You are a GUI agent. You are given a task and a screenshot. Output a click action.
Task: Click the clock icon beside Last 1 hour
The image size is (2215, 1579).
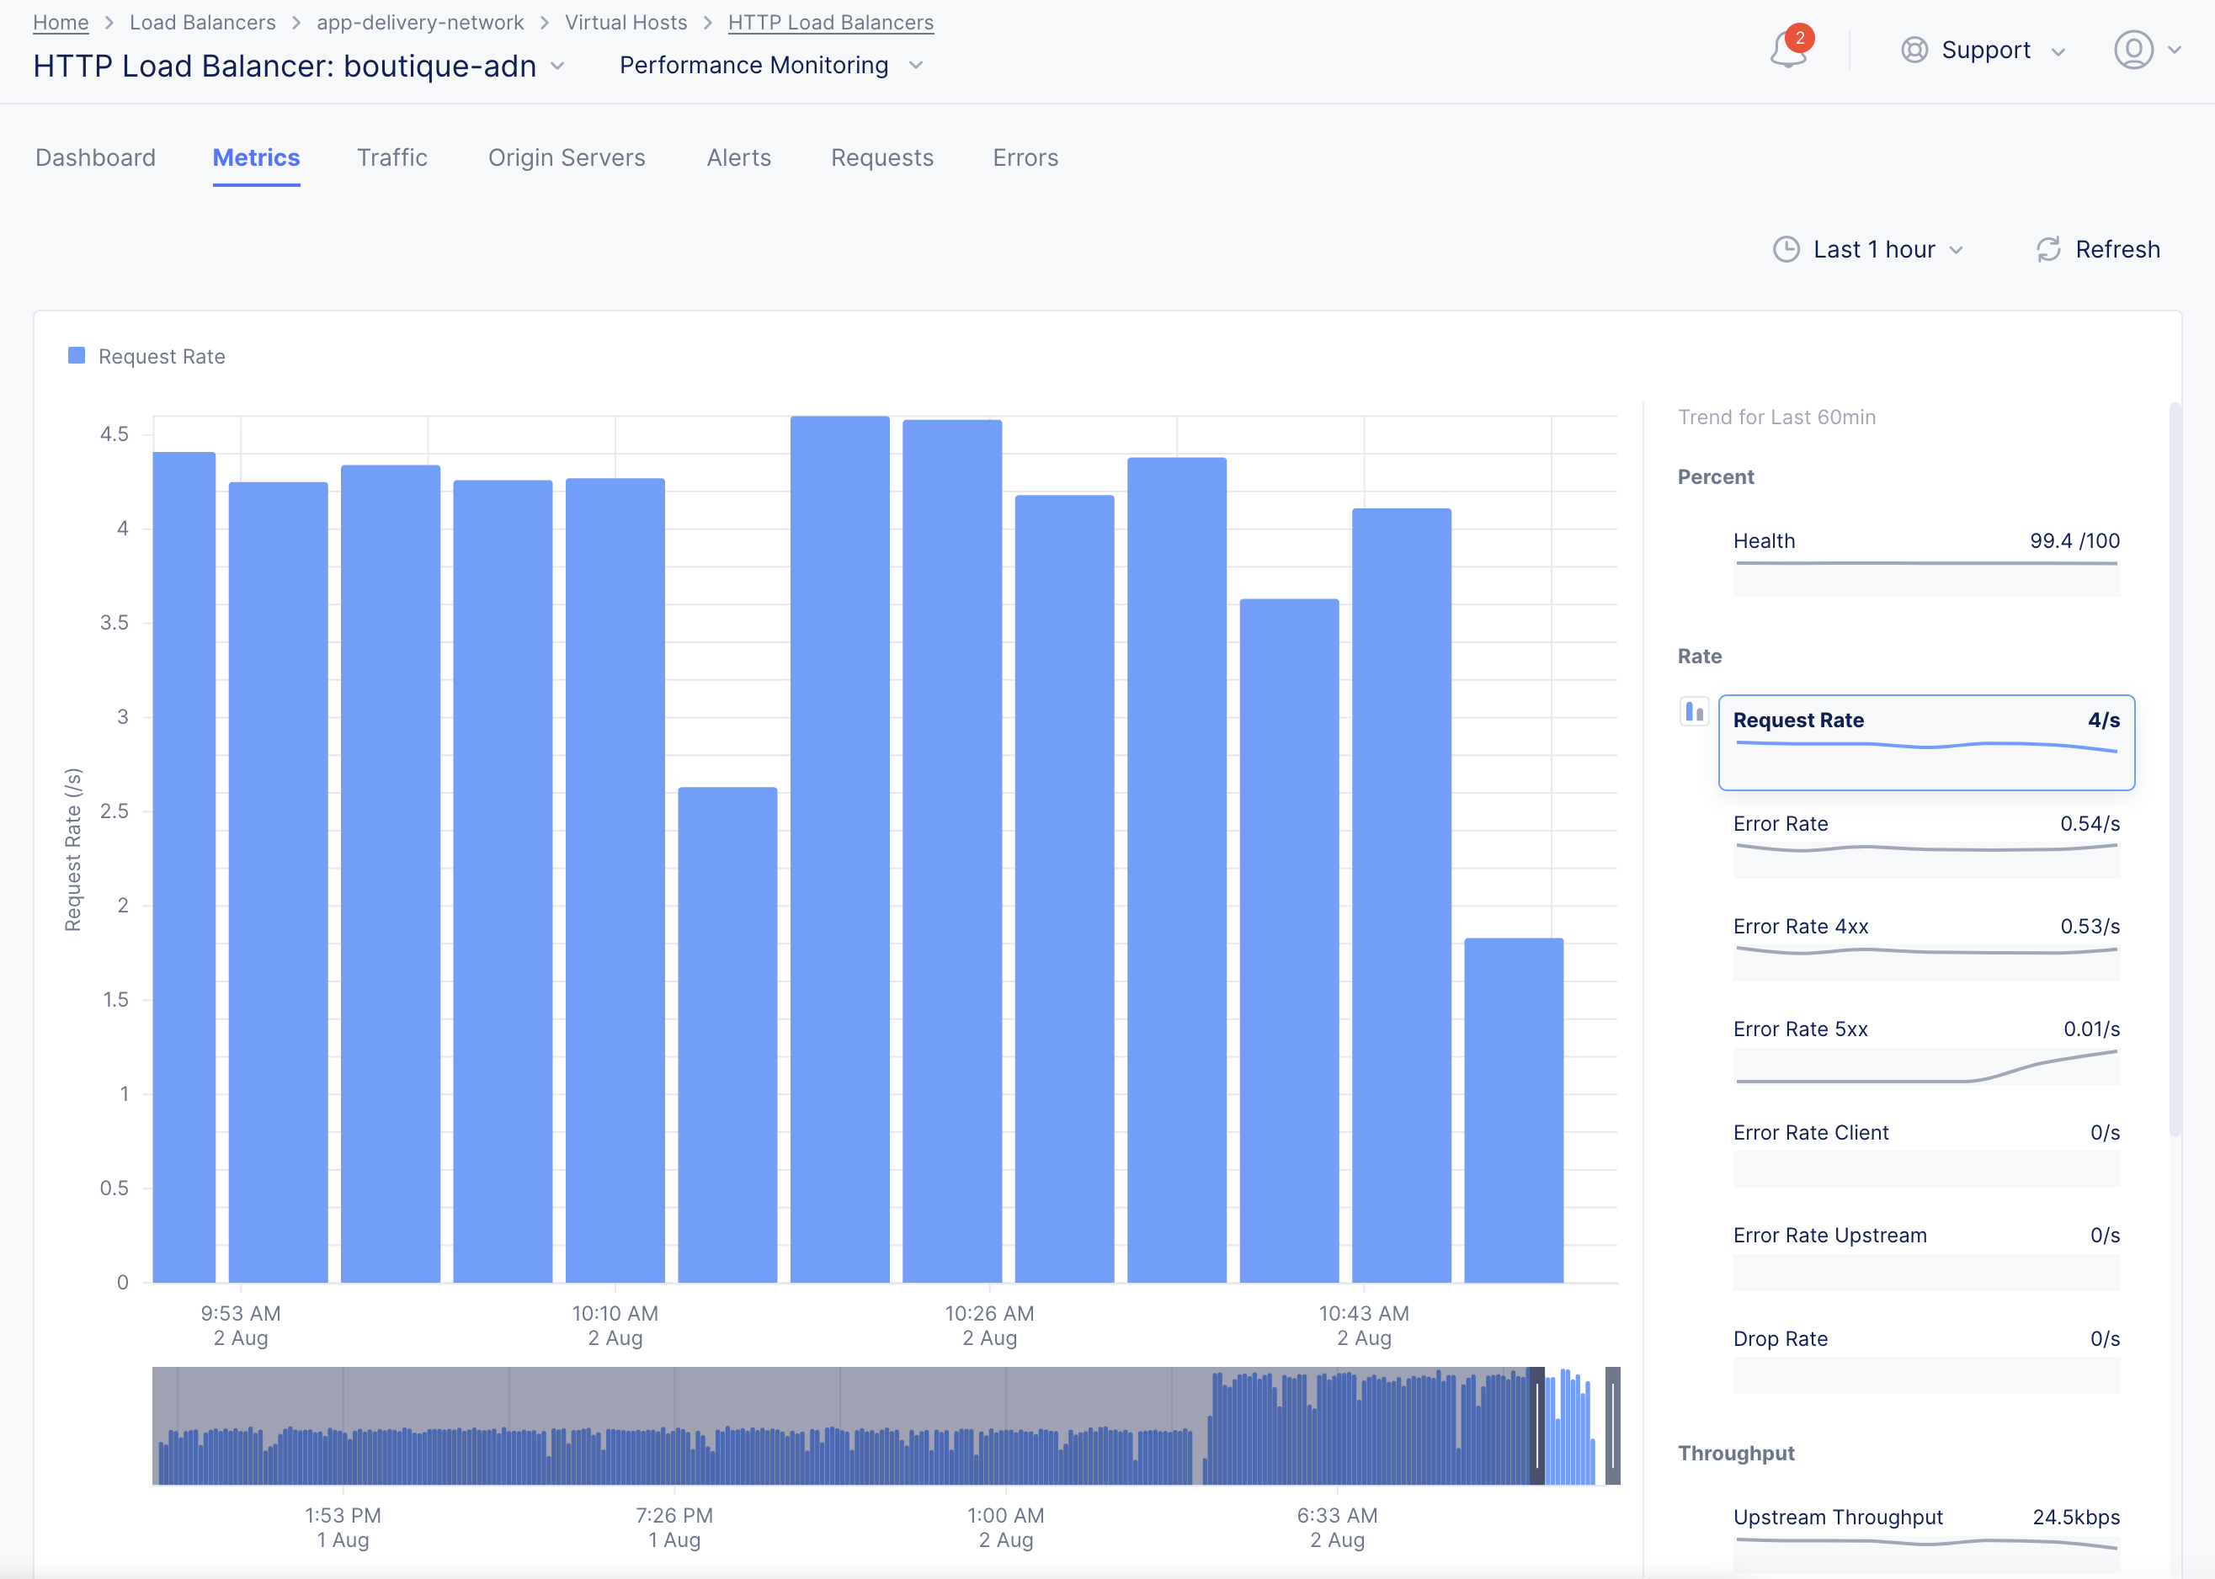pyautogui.click(x=1787, y=249)
